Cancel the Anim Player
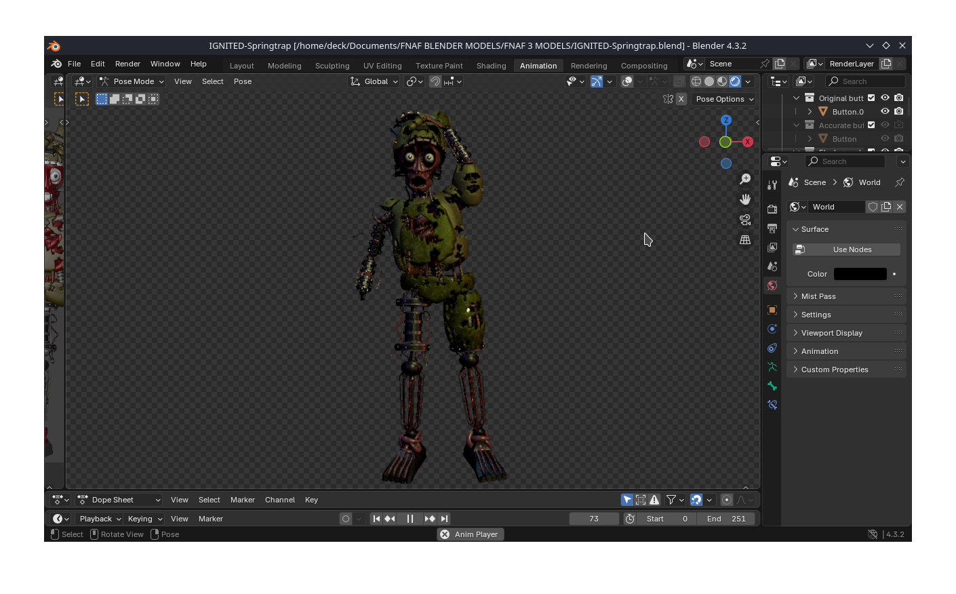Screen dimensions: 956x594 click(445, 534)
